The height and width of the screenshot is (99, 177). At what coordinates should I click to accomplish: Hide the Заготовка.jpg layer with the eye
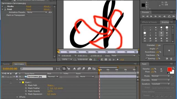[3, 76]
